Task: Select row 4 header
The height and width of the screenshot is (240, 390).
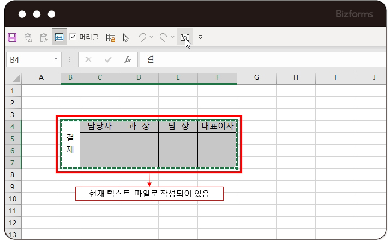Action: pyautogui.click(x=13, y=127)
